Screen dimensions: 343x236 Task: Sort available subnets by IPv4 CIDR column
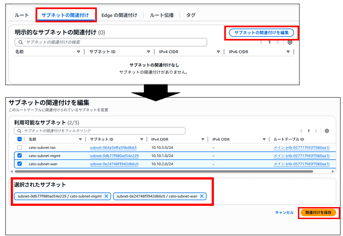click(203, 139)
